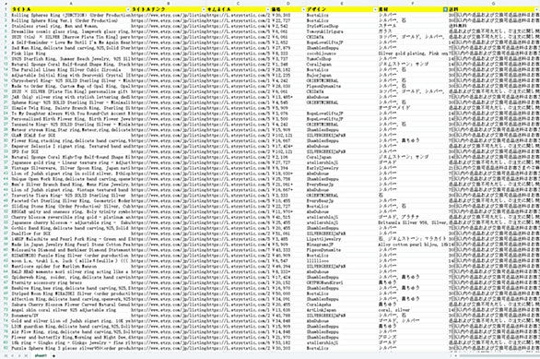Image resolution: width=540 pixels, height=359 pixels.
Task: Go to the next sheet arrow
Action: pyautogui.click(x=19, y=355)
